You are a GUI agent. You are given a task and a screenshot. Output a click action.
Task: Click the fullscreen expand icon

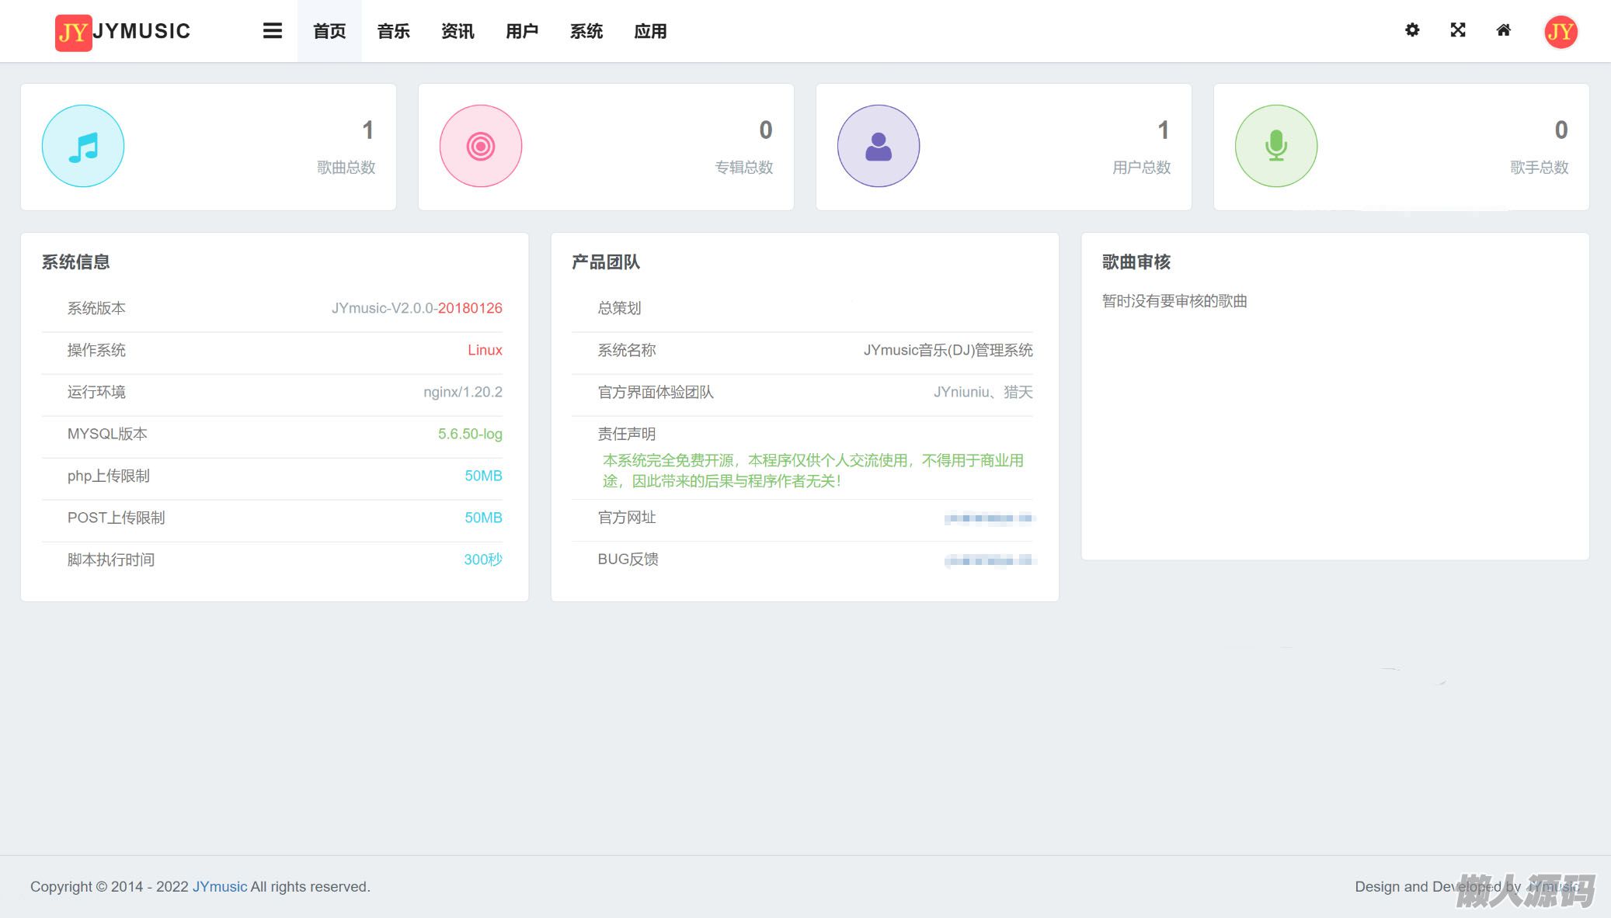[1458, 30]
